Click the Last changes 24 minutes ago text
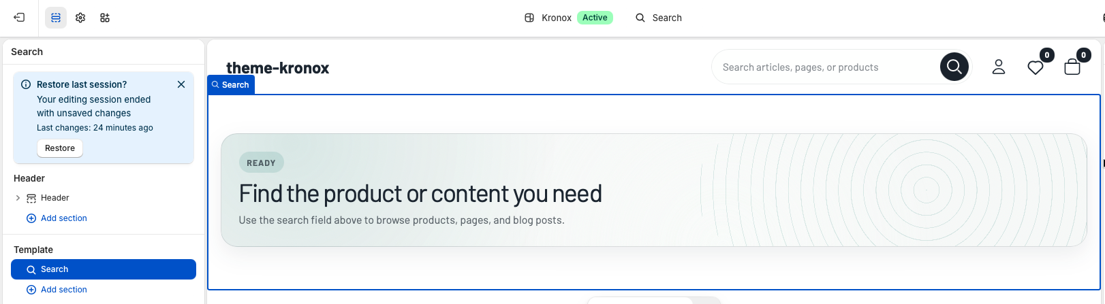The width and height of the screenshot is (1105, 304). [x=95, y=128]
